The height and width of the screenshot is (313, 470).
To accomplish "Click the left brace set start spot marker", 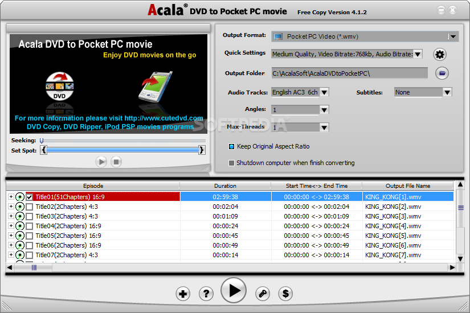I will [44, 150].
